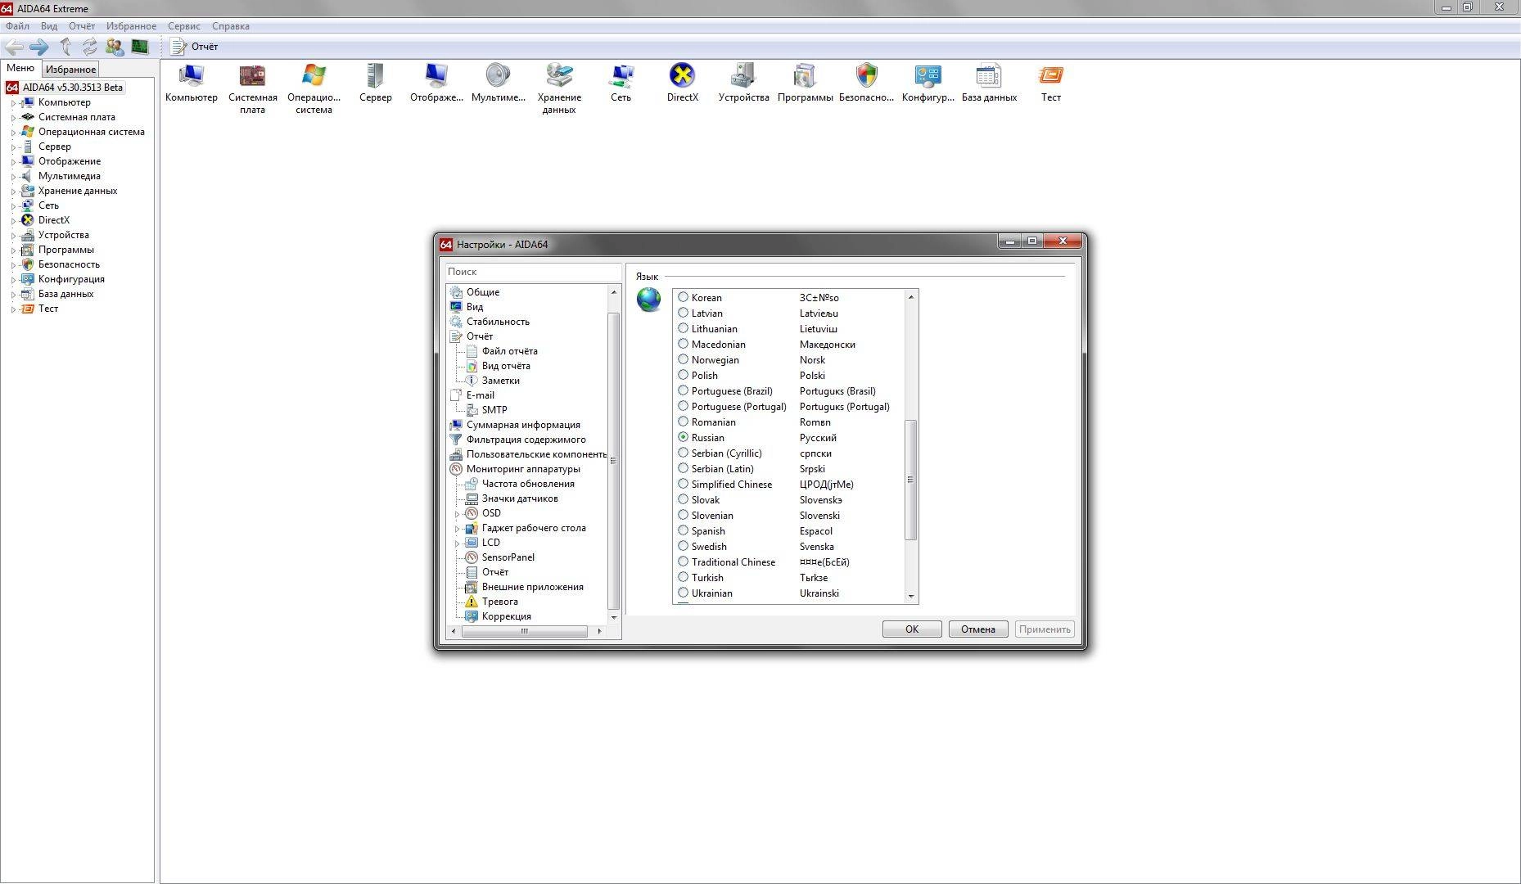Click the green monitor toolbar icon
The height and width of the screenshot is (884, 1521).
click(140, 47)
